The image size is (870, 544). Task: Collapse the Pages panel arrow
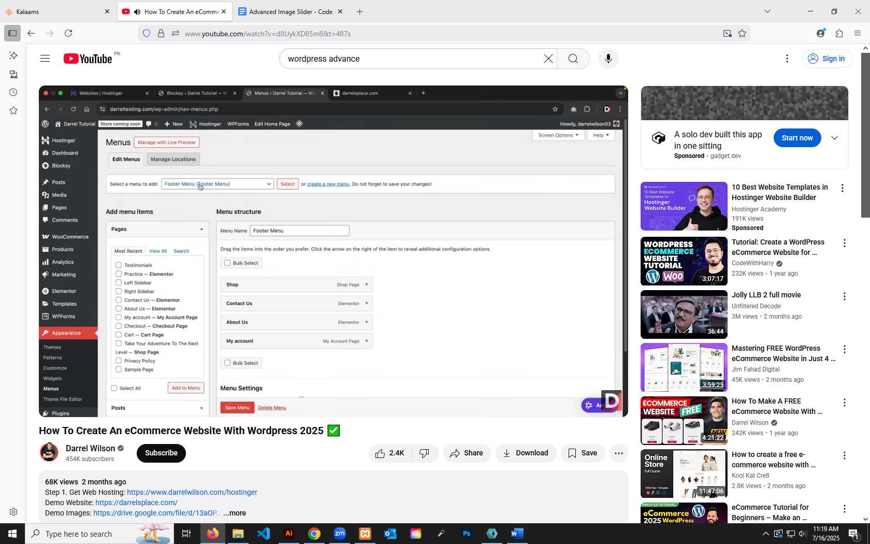[201, 229]
